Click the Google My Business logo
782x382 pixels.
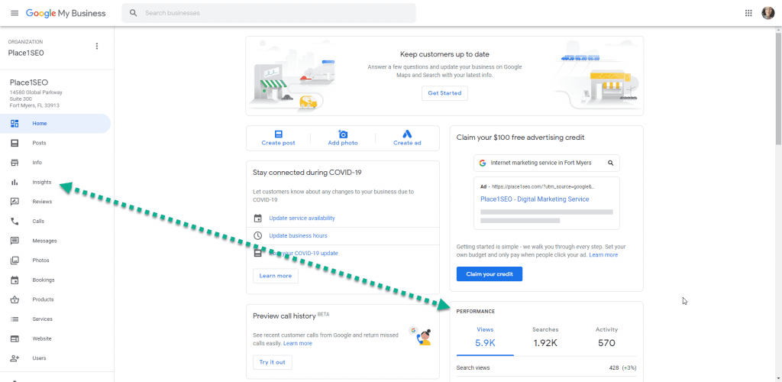coord(66,13)
